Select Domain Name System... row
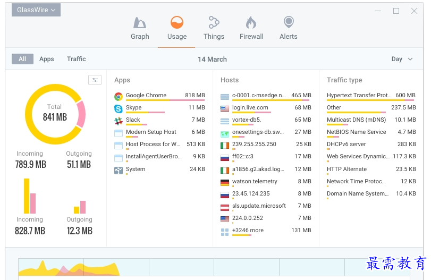Image resolution: width=431 pixels, height=280 pixels. pyautogui.click(x=371, y=195)
